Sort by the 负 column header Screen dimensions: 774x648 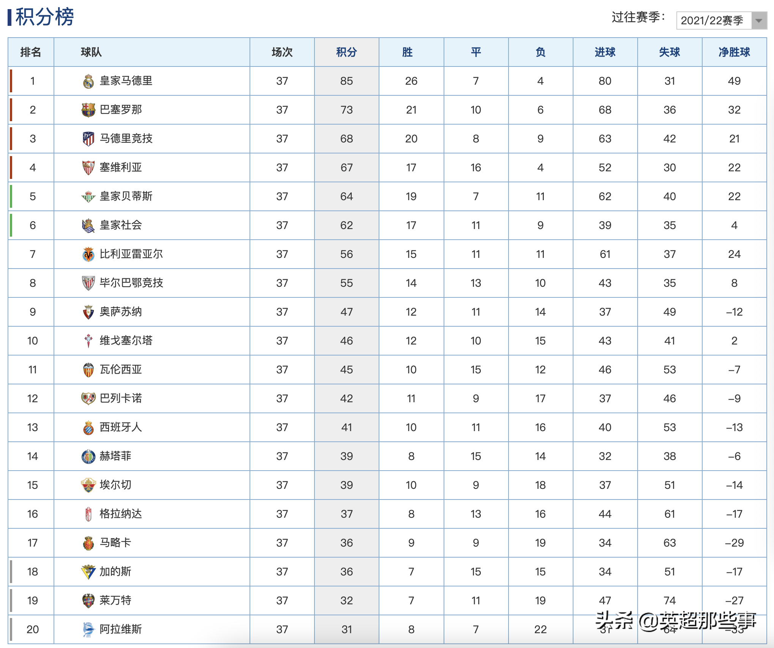click(x=540, y=52)
